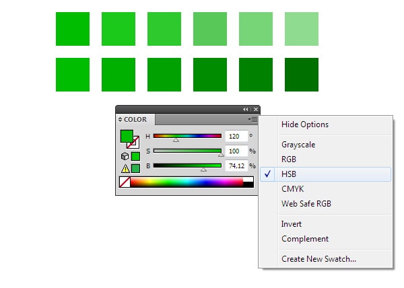404x288 pixels.
Task: Choose Complement from the panel menu
Action: 305,239
